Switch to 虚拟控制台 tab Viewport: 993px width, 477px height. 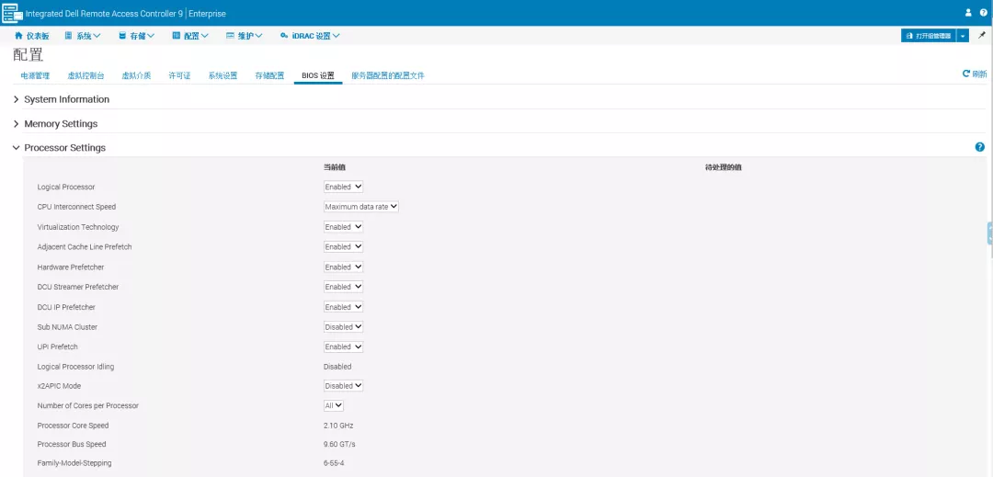[x=86, y=75]
